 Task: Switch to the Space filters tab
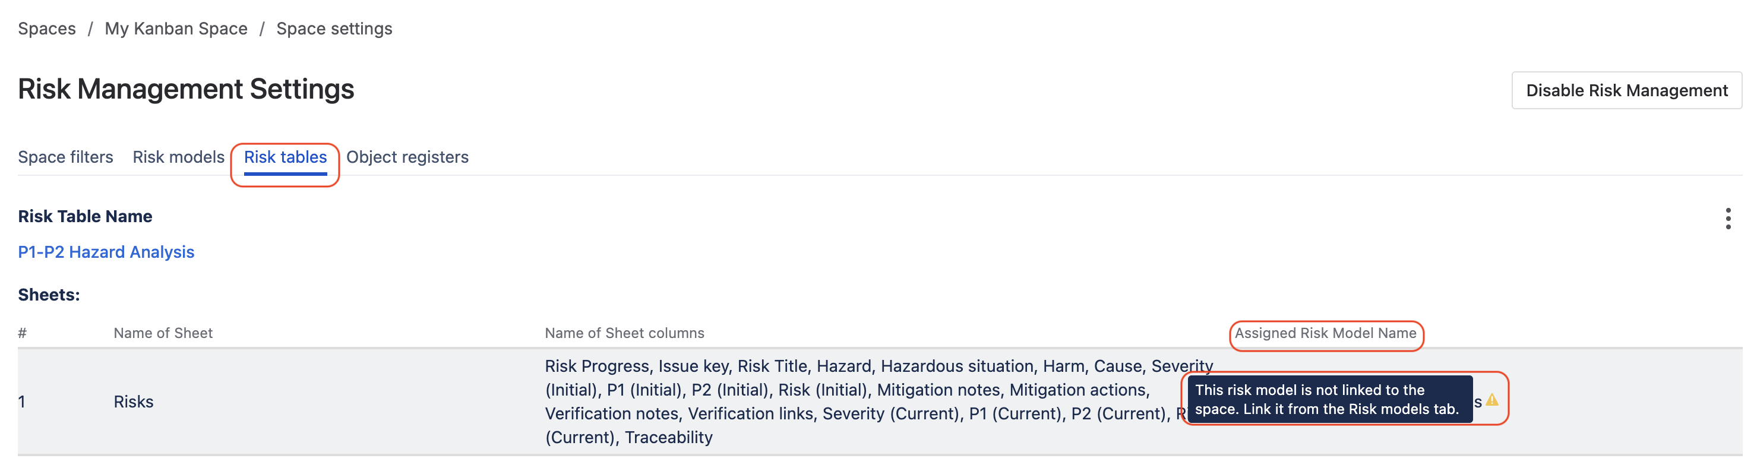click(x=65, y=157)
